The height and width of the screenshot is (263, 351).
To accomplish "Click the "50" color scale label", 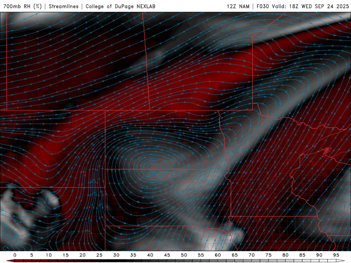I will (184, 255).
